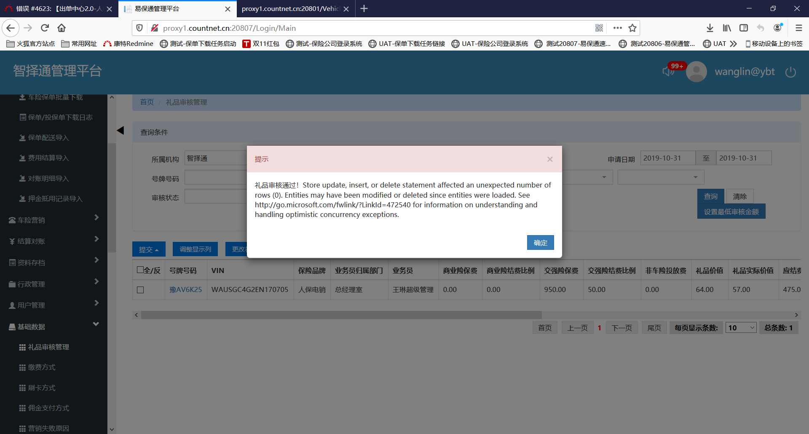Reload the current page

click(x=45, y=28)
